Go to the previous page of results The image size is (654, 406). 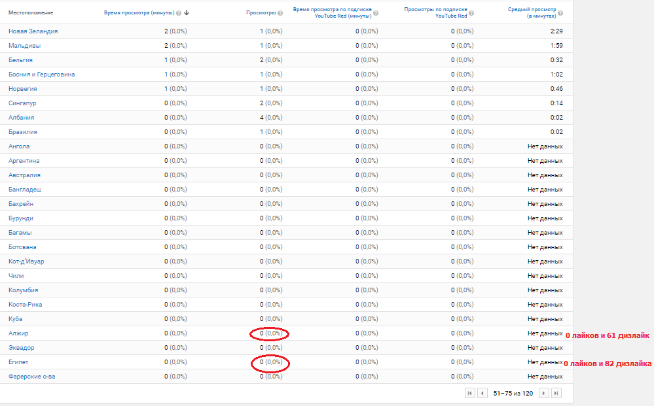[x=482, y=393]
